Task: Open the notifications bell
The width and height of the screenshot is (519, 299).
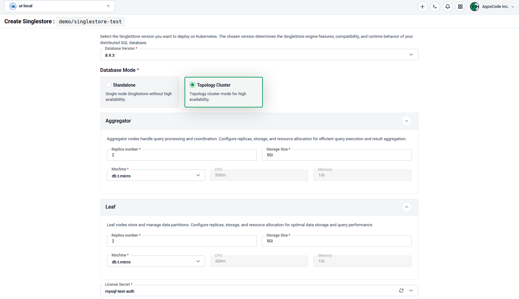Action: [x=448, y=7]
